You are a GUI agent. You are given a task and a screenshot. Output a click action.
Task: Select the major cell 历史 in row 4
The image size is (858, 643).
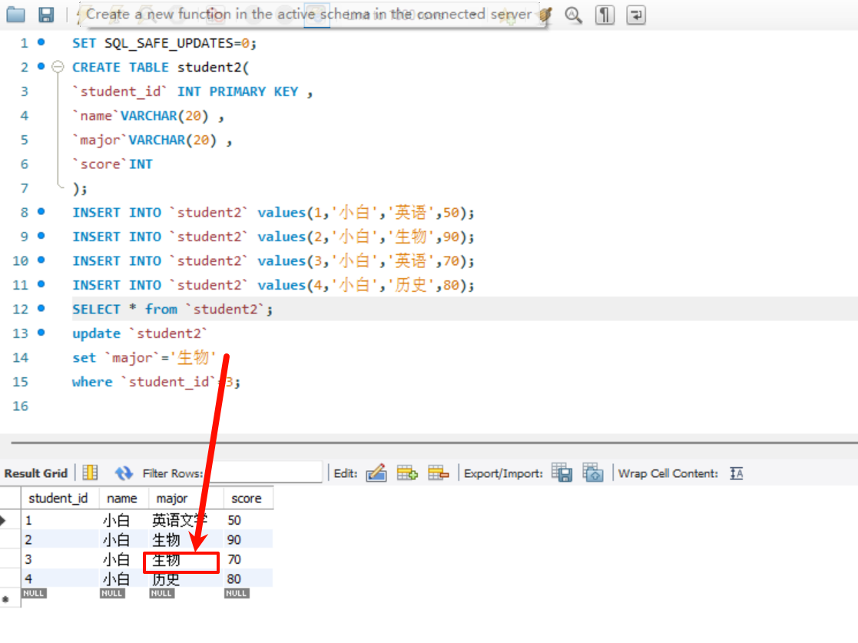[186, 578]
